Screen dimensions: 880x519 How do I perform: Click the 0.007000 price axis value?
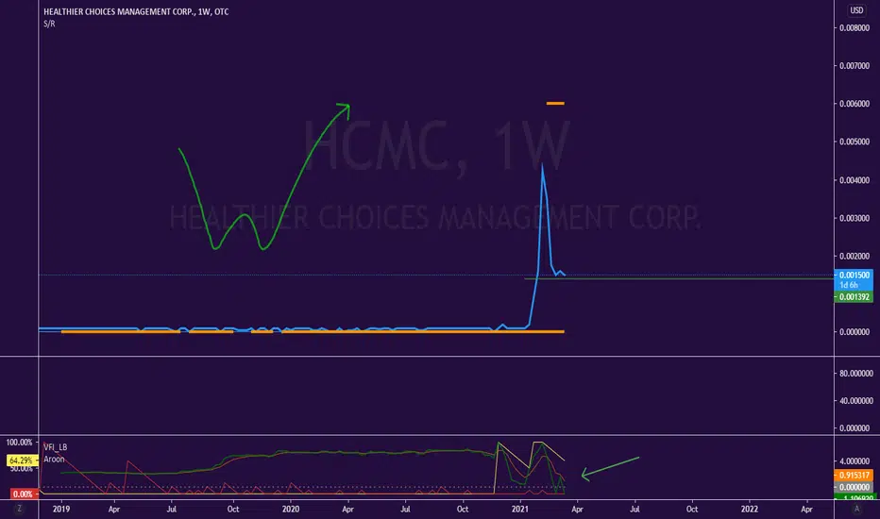click(855, 66)
